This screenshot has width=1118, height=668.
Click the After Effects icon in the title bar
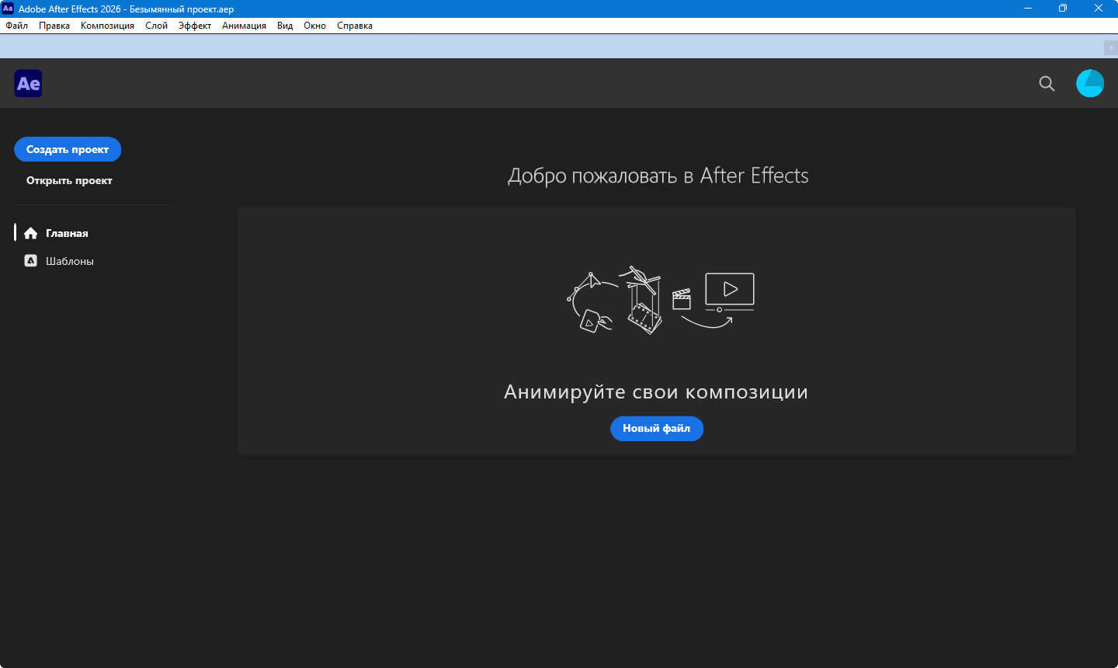[8, 9]
